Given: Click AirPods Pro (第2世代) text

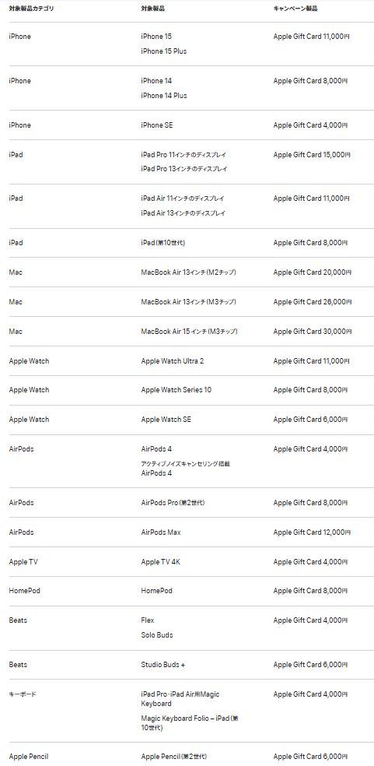Looking at the screenshot, I should click(x=173, y=503).
